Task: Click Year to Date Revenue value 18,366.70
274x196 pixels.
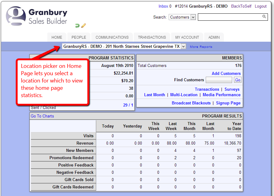Action: (233, 143)
